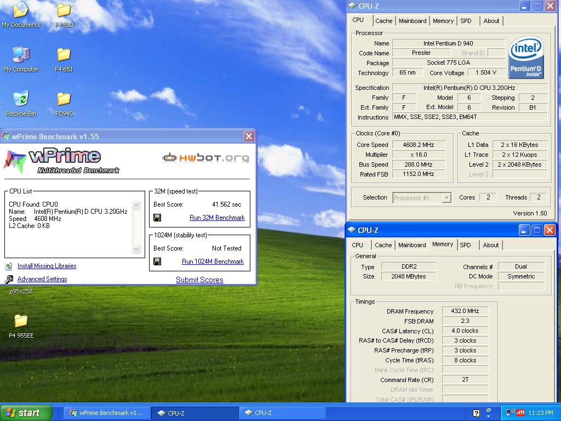Expand the Processor #1 selection dropdown

pyautogui.click(x=446, y=197)
